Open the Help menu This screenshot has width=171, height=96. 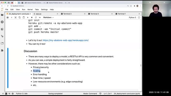[52, 10]
